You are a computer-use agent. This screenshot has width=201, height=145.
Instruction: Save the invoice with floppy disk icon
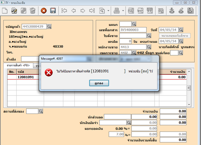click(53, 11)
